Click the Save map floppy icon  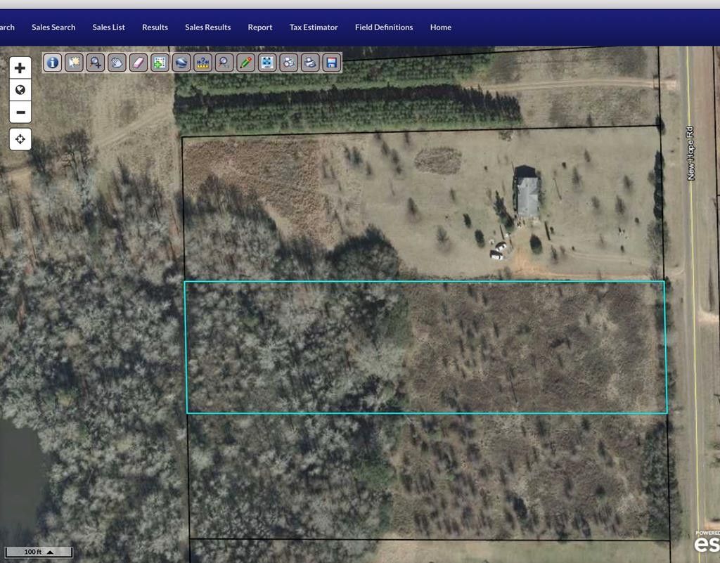330,63
